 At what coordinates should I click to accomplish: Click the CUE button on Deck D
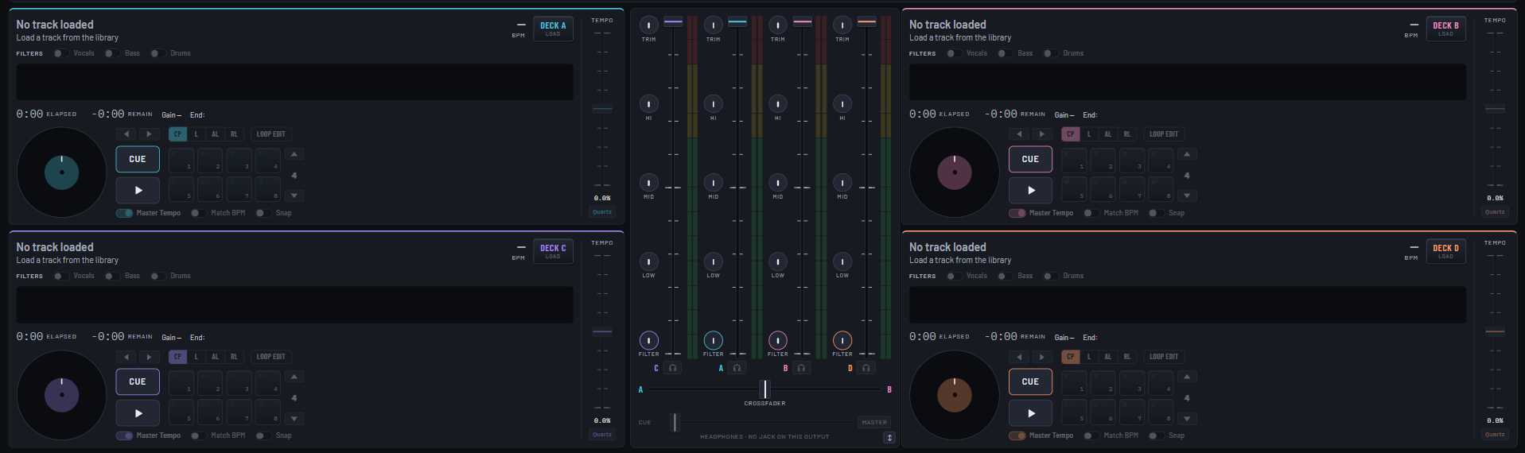[1030, 381]
